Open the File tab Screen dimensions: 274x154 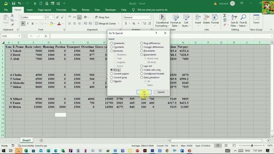click(x=6, y=10)
